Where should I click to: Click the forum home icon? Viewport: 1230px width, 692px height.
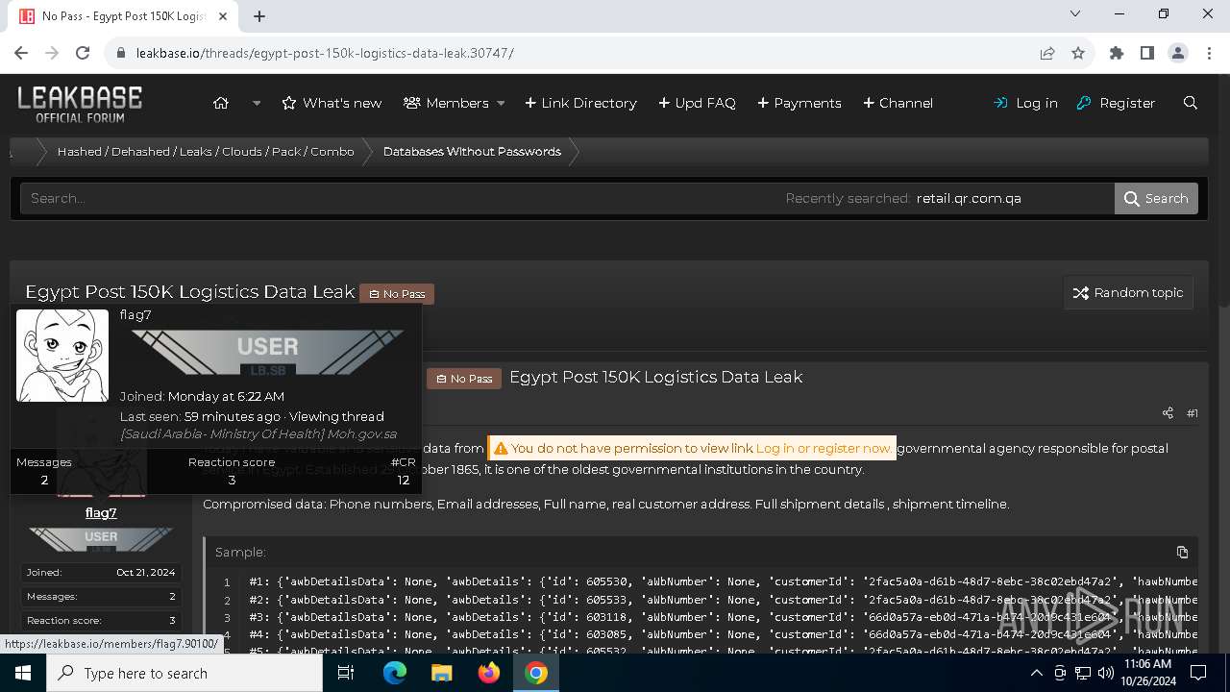click(221, 103)
